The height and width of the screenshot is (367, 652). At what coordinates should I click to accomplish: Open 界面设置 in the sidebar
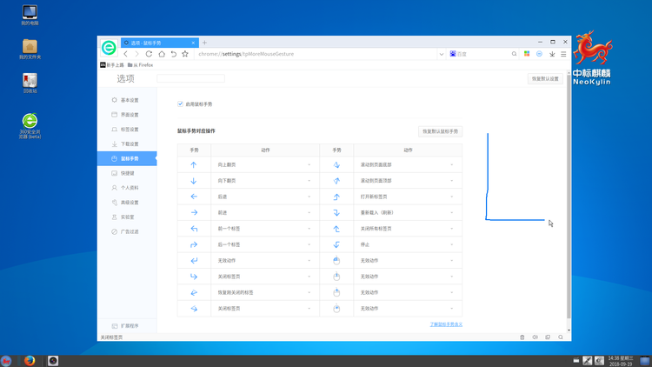[127, 115]
